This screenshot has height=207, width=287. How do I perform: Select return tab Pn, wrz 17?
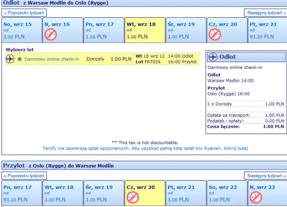(22, 193)
